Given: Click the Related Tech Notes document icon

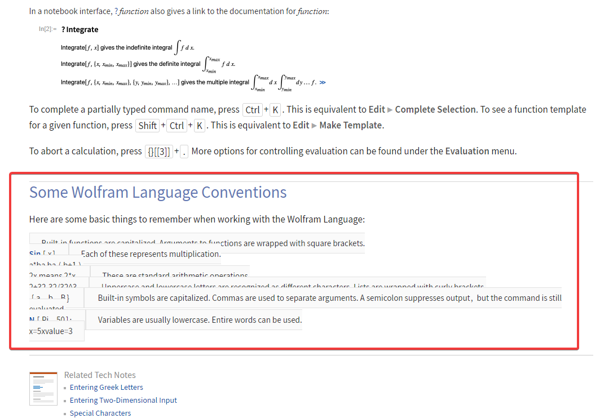Looking at the screenshot, I should coord(43,389).
